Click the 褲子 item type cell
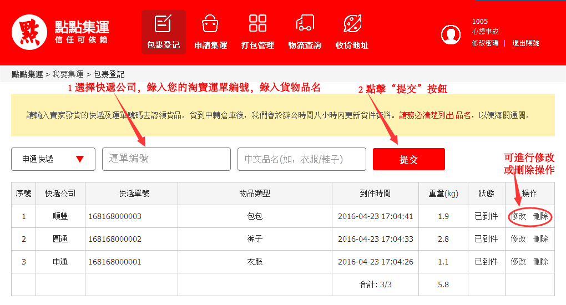Screen dimensions: 566x305 point(255,239)
